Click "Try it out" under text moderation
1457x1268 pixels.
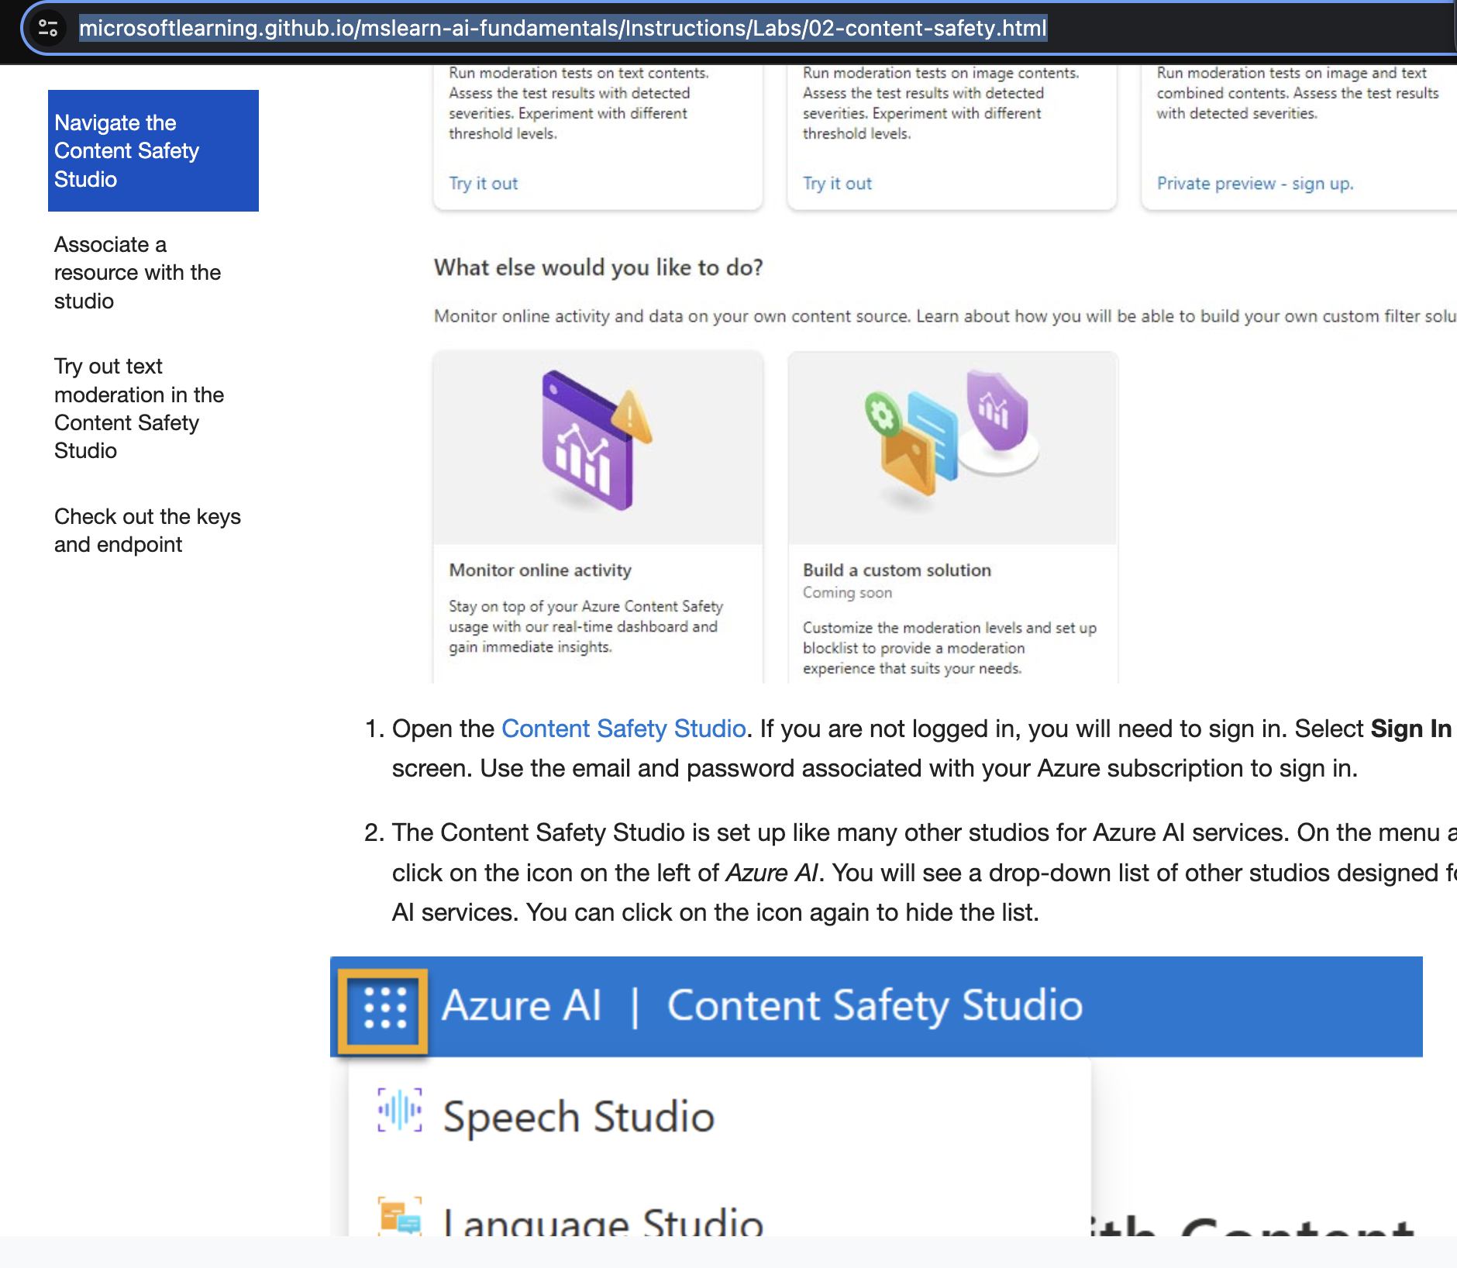coord(482,183)
